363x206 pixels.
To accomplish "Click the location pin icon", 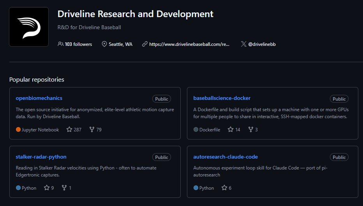I will (x=104, y=44).
